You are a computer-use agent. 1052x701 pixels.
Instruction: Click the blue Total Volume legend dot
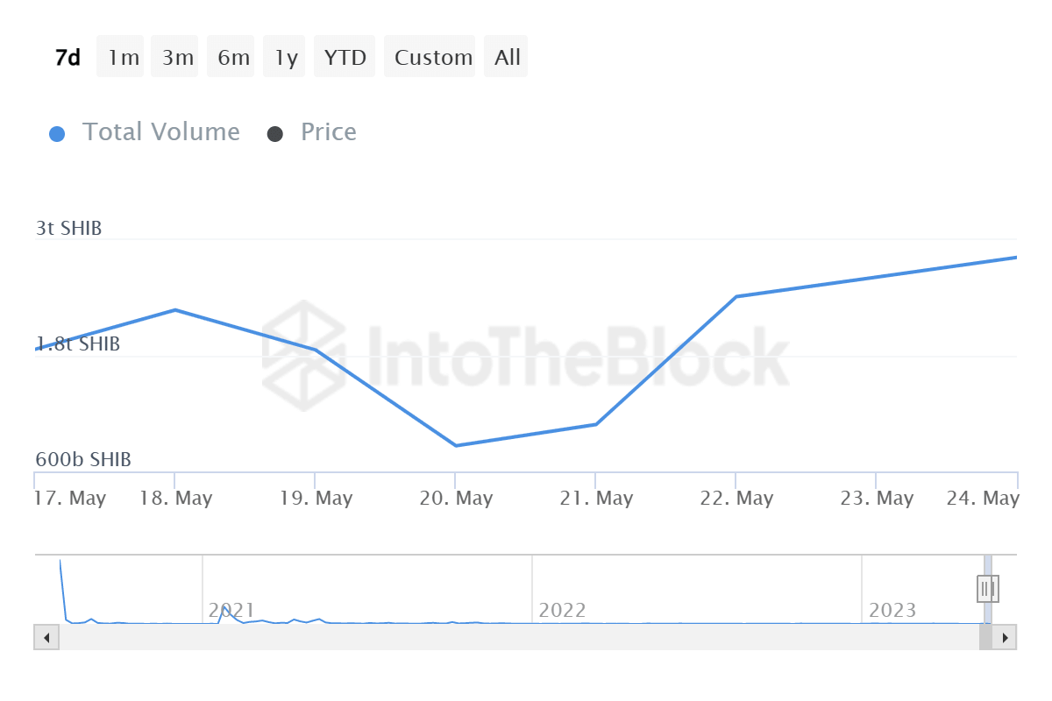point(57,134)
